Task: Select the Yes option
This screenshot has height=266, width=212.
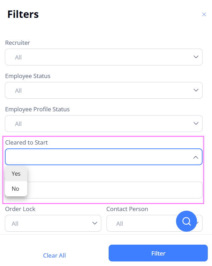Action: (16, 174)
